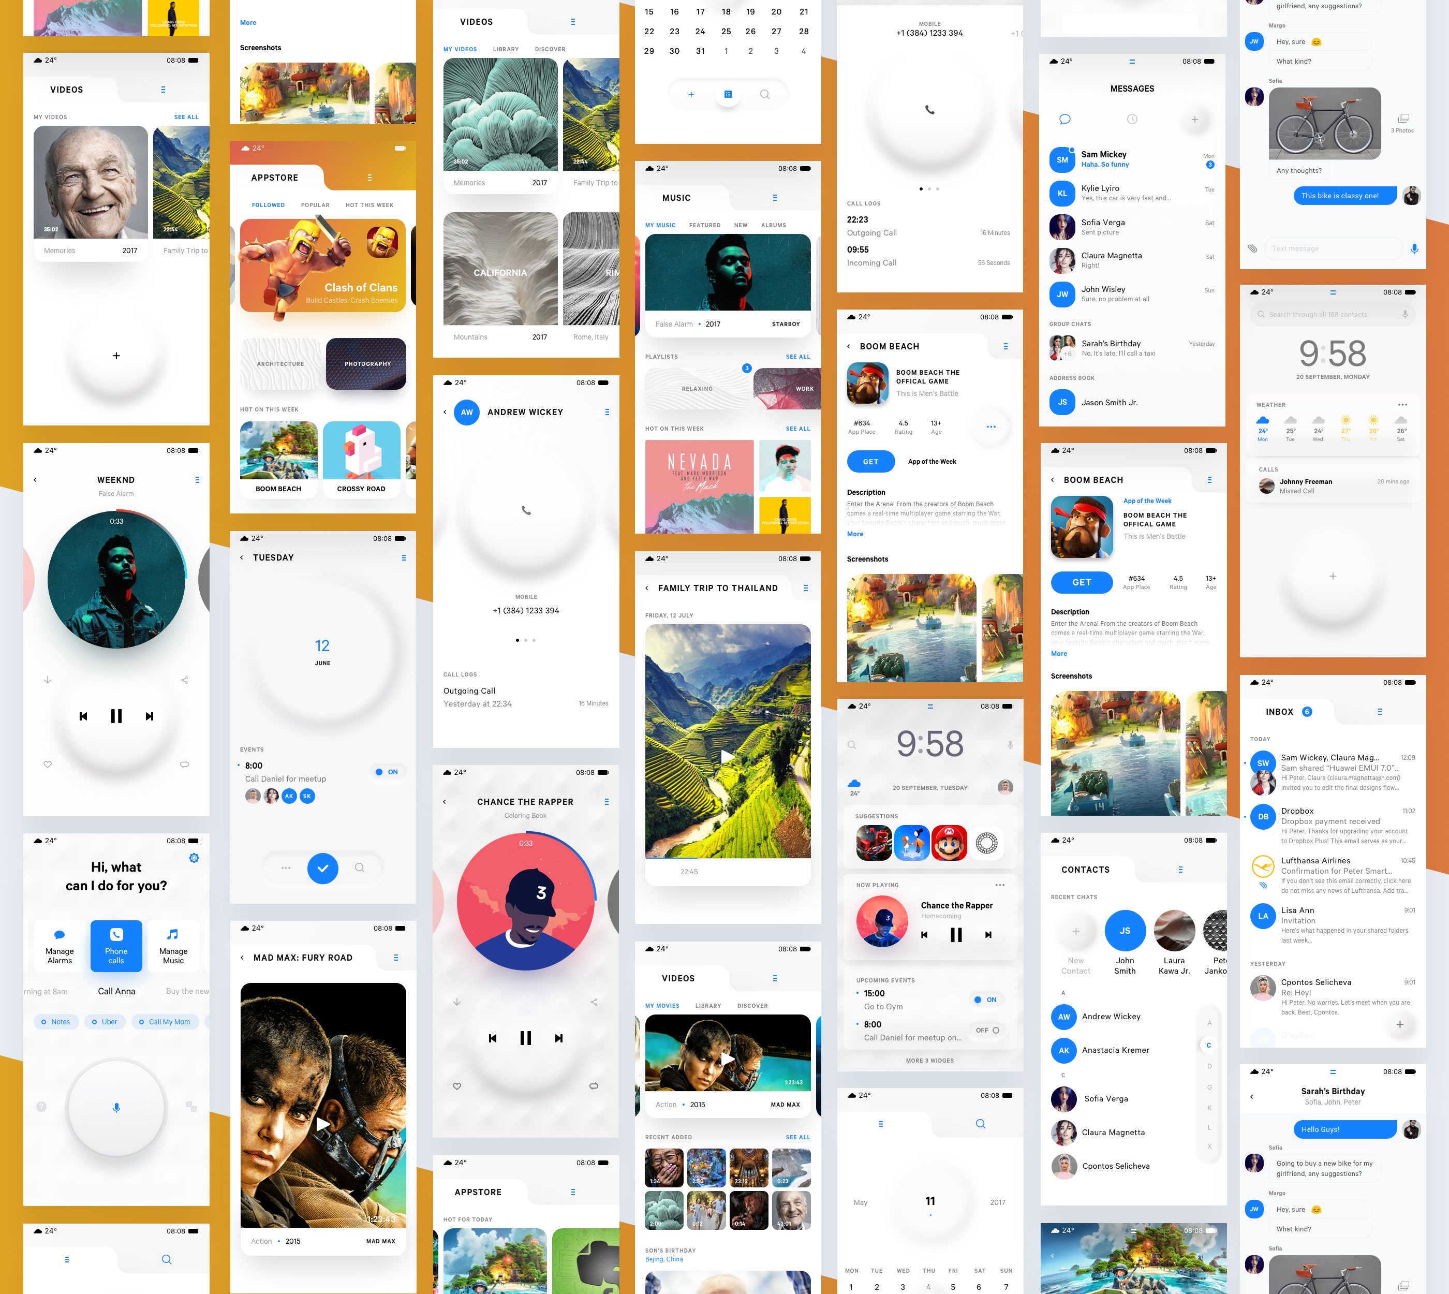Go back from the Sarah's Birthday chat
Screen dimensions: 1449x1294
coord(1252,1096)
